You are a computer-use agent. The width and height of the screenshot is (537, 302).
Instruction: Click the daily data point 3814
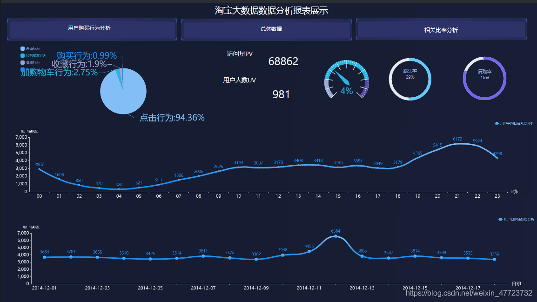pyautogui.click(x=415, y=256)
